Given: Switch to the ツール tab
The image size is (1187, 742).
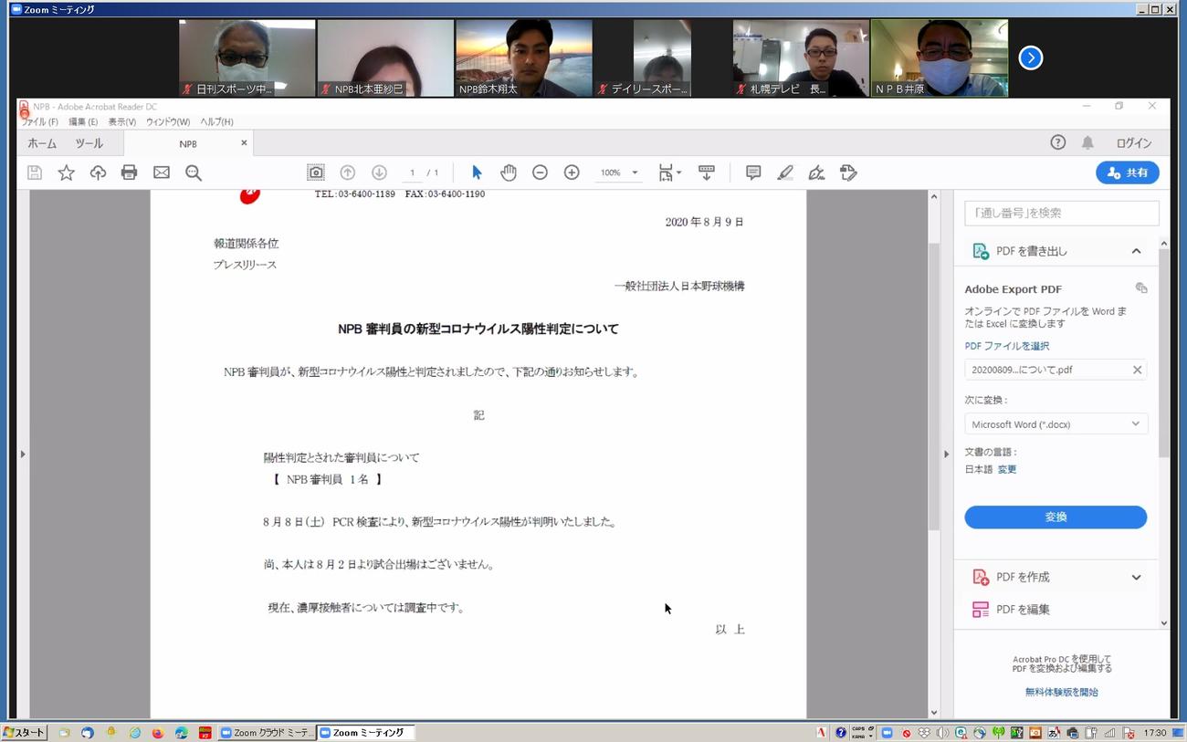Looking at the screenshot, I should click(89, 143).
